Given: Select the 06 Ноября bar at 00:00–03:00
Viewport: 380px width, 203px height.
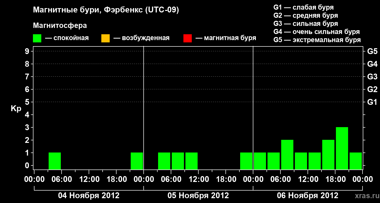Looking at the screenshot, I should pyautogui.click(x=260, y=161).
